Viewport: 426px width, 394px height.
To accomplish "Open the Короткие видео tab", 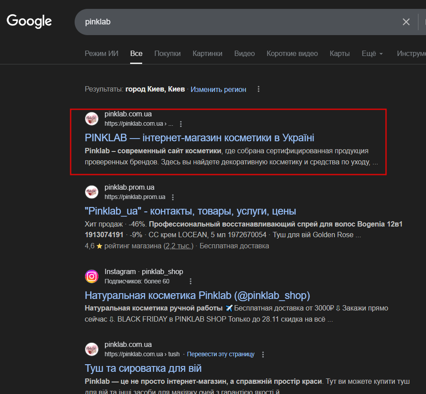I will tap(292, 54).
